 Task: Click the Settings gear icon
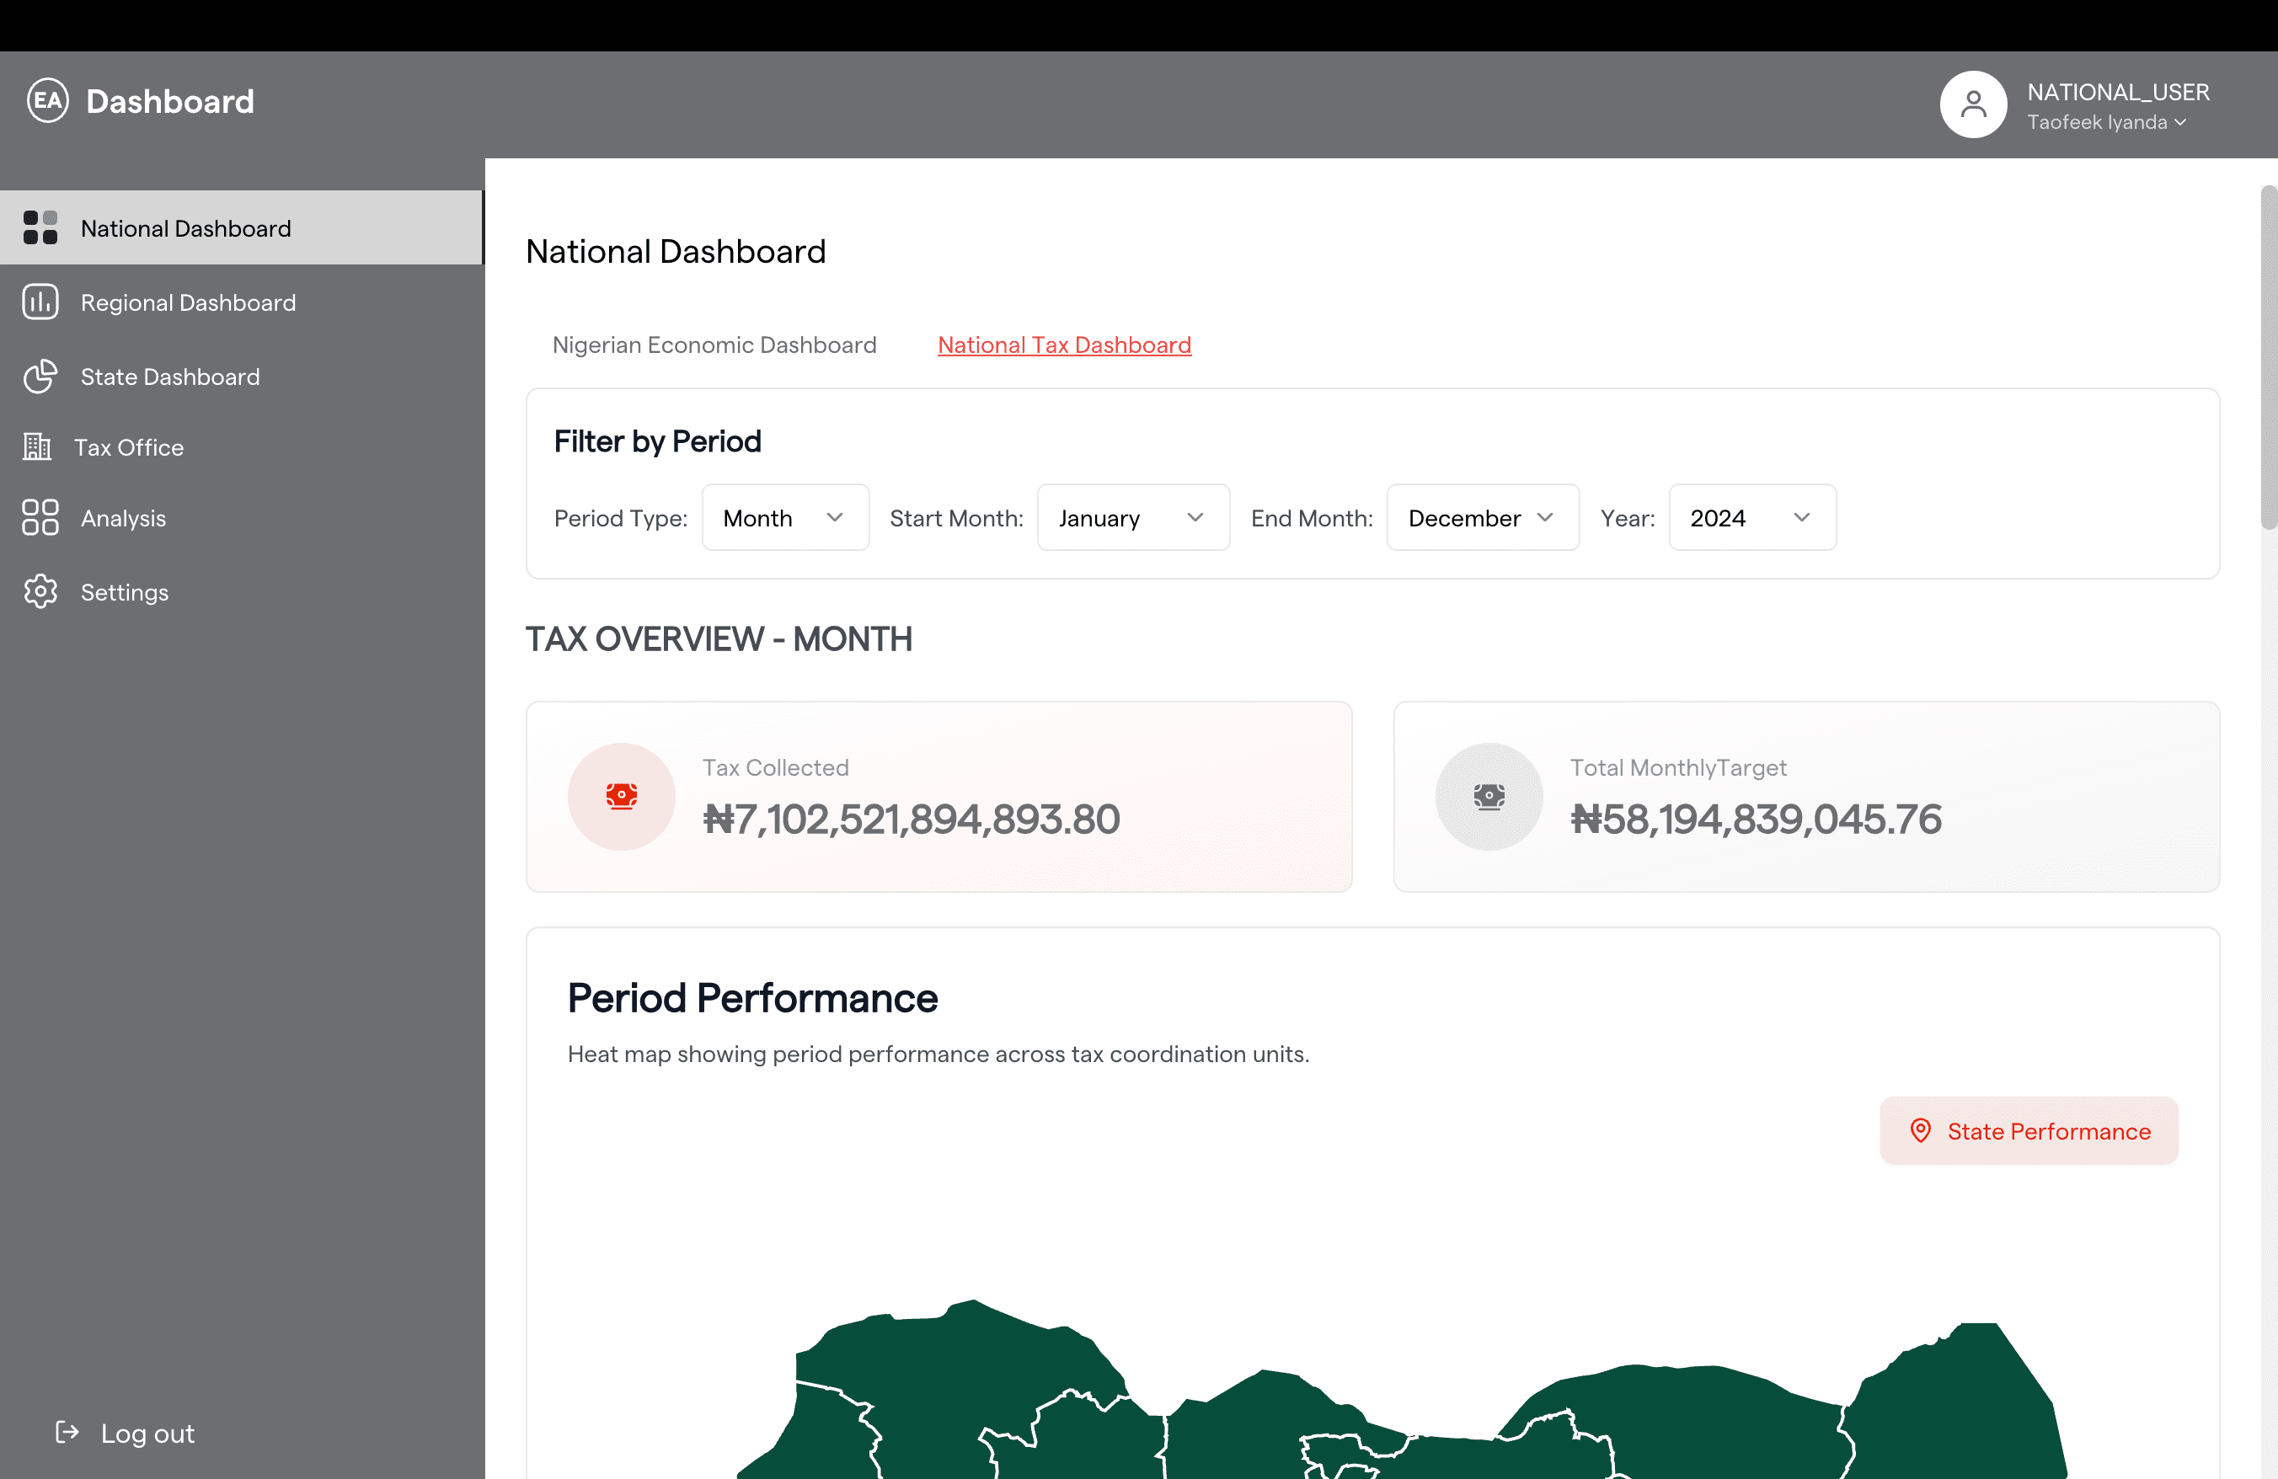(x=40, y=592)
